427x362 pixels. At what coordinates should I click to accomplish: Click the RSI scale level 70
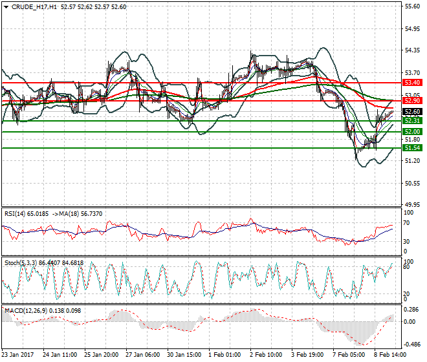(x=406, y=223)
